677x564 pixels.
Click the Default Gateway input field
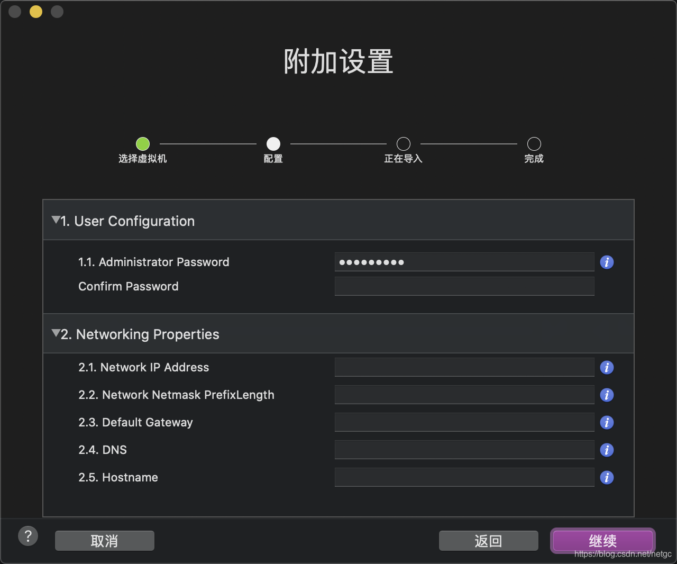[464, 422]
